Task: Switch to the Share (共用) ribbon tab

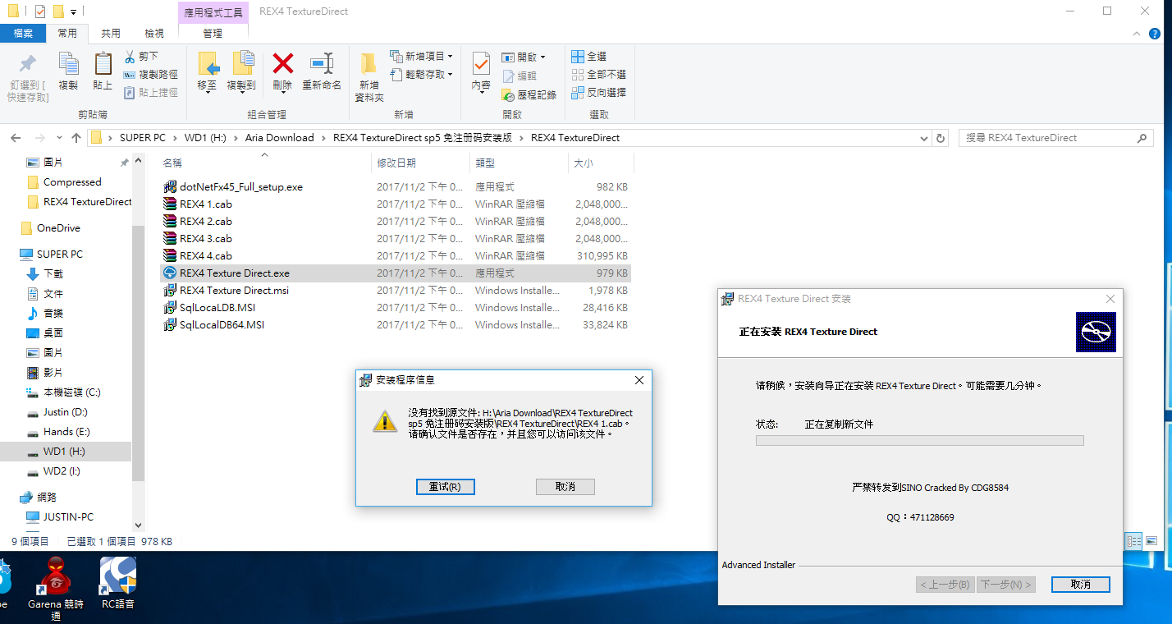Action: pos(110,34)
